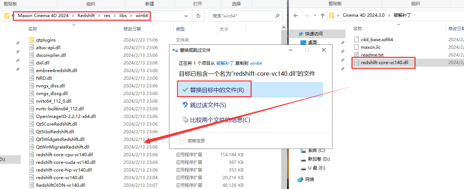Image resolution: width=464 pixels, height=189 pixels.
Task: Expand 简略信息 details chevron
Action: (x=182, y=141)
